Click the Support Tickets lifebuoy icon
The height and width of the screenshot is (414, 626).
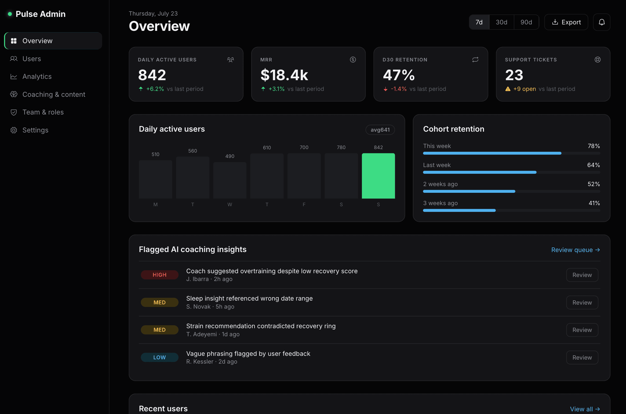(598, 60)
